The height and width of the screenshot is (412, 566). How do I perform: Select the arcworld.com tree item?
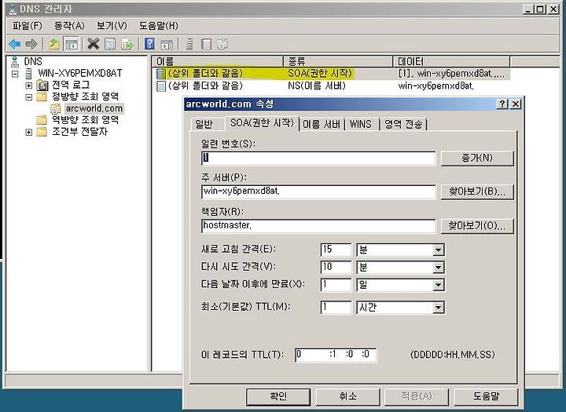pos(94,108)
